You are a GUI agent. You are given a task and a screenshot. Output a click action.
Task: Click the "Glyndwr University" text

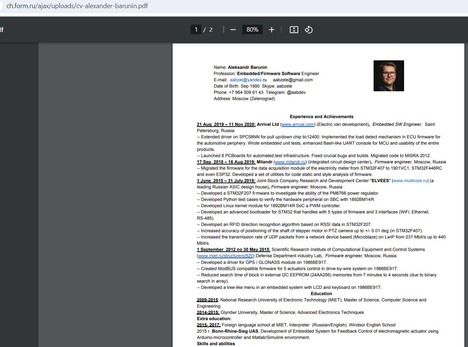[x=239, y=312]
